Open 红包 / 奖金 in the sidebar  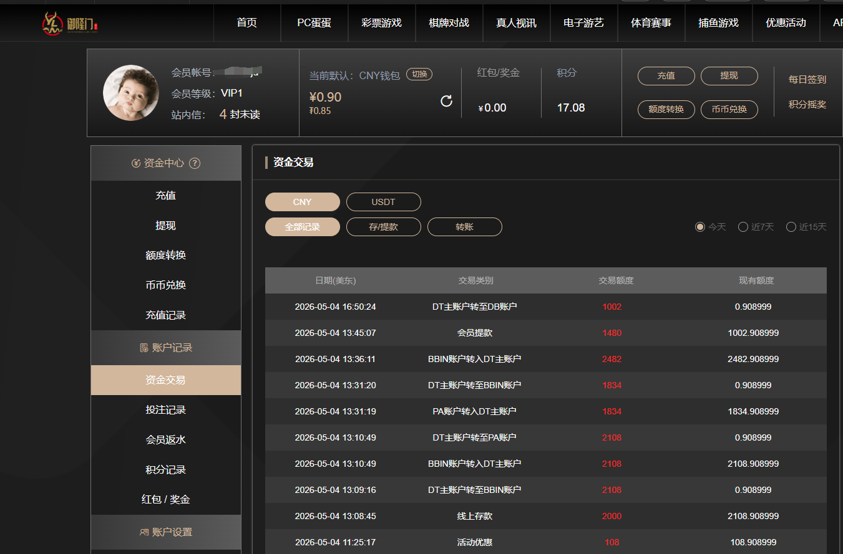pos(166,500)
